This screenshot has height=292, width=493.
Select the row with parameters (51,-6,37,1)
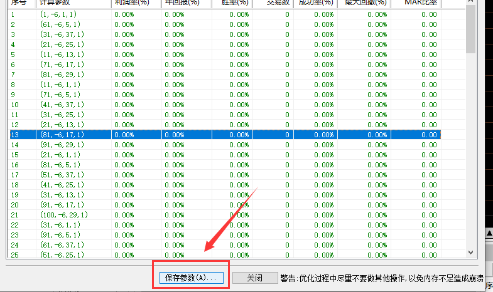point(225,175)
